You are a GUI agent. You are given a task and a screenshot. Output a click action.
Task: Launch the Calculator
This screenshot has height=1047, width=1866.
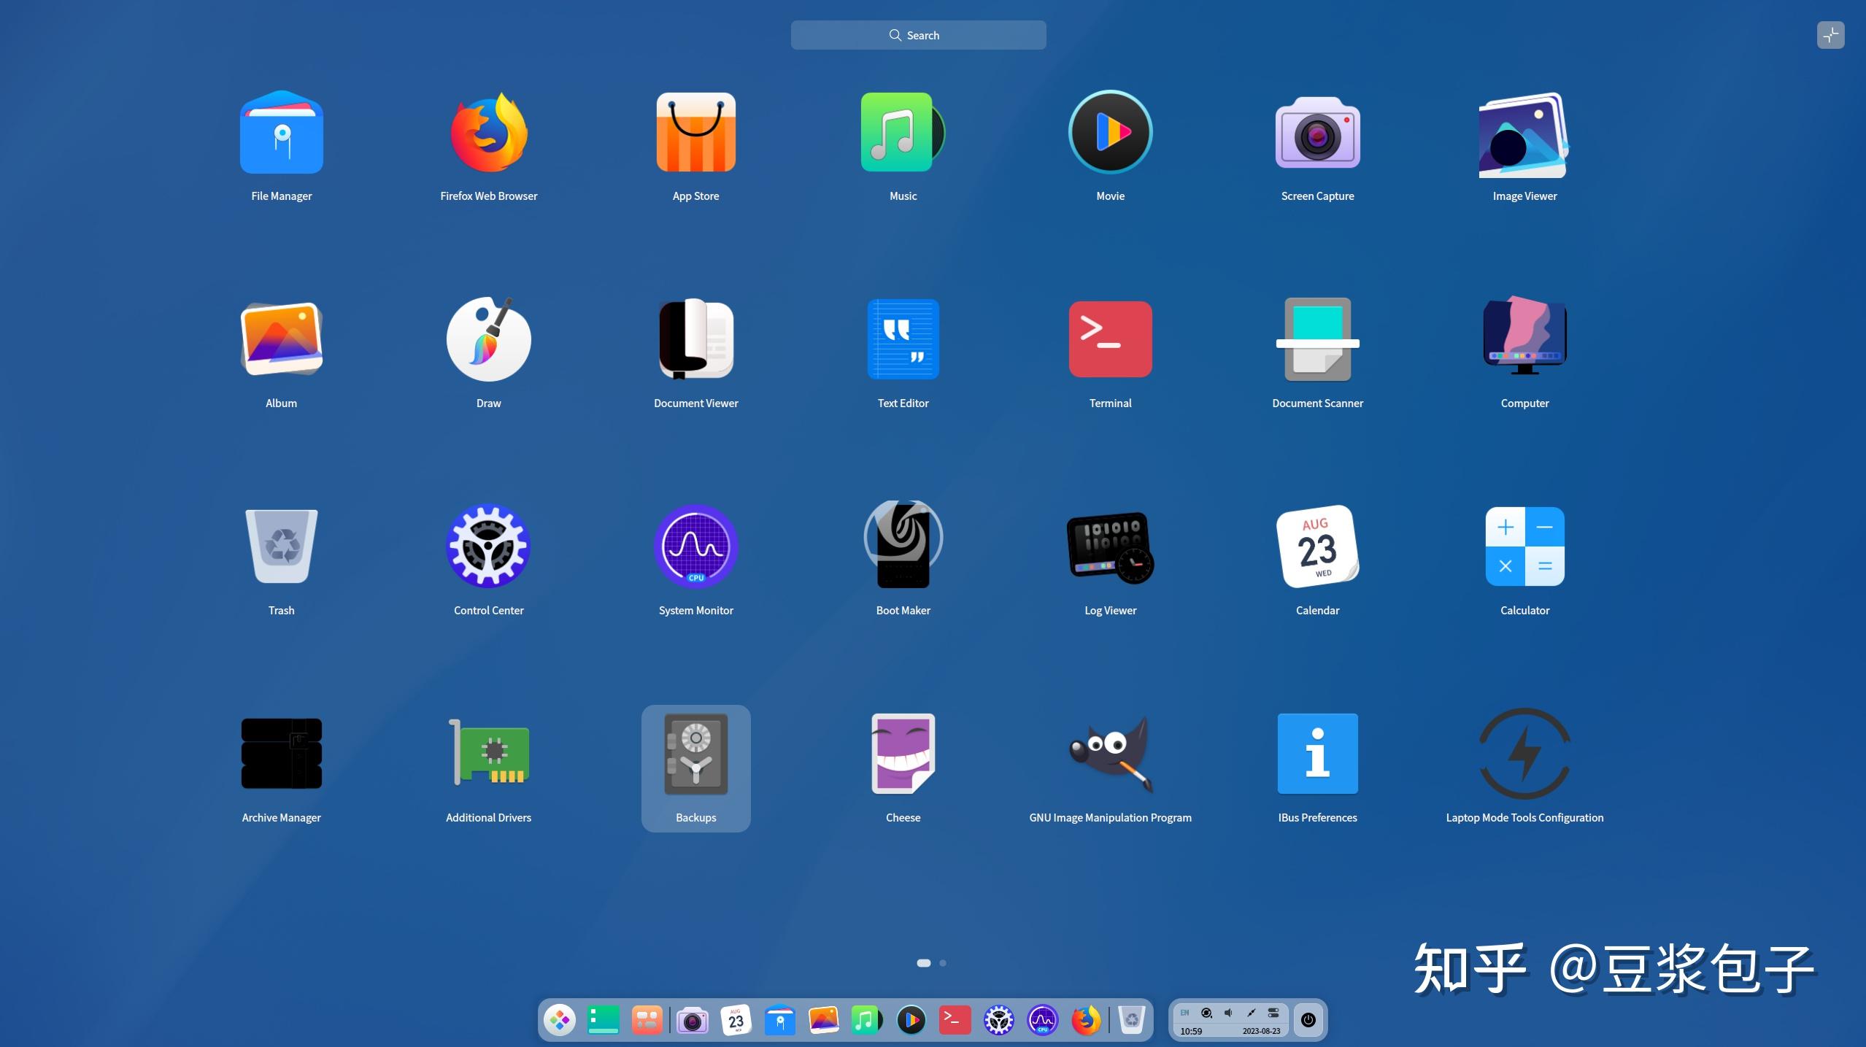pyautogui.click(x=1524, y=546)
